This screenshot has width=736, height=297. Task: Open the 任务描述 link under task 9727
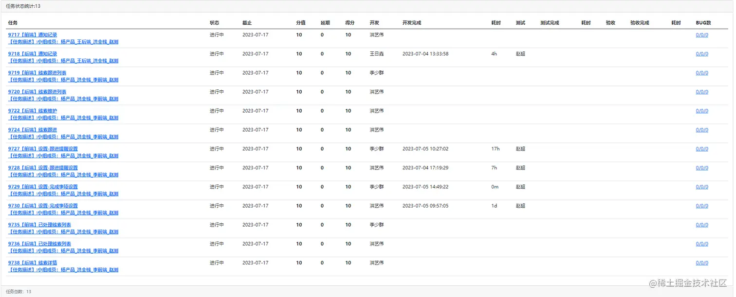[63, 156]
